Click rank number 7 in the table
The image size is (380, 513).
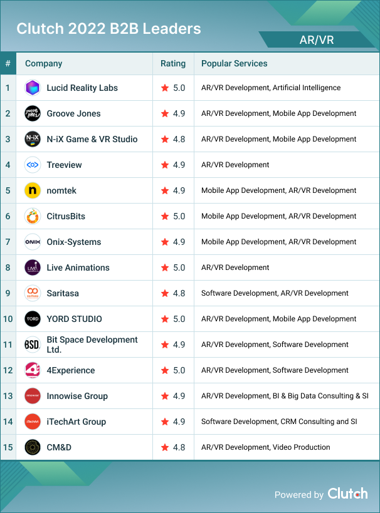8,242
